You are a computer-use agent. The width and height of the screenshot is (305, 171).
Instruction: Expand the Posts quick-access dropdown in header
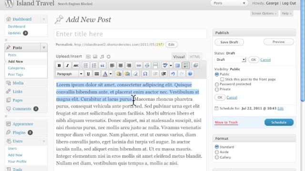click(x=229, y=3)
